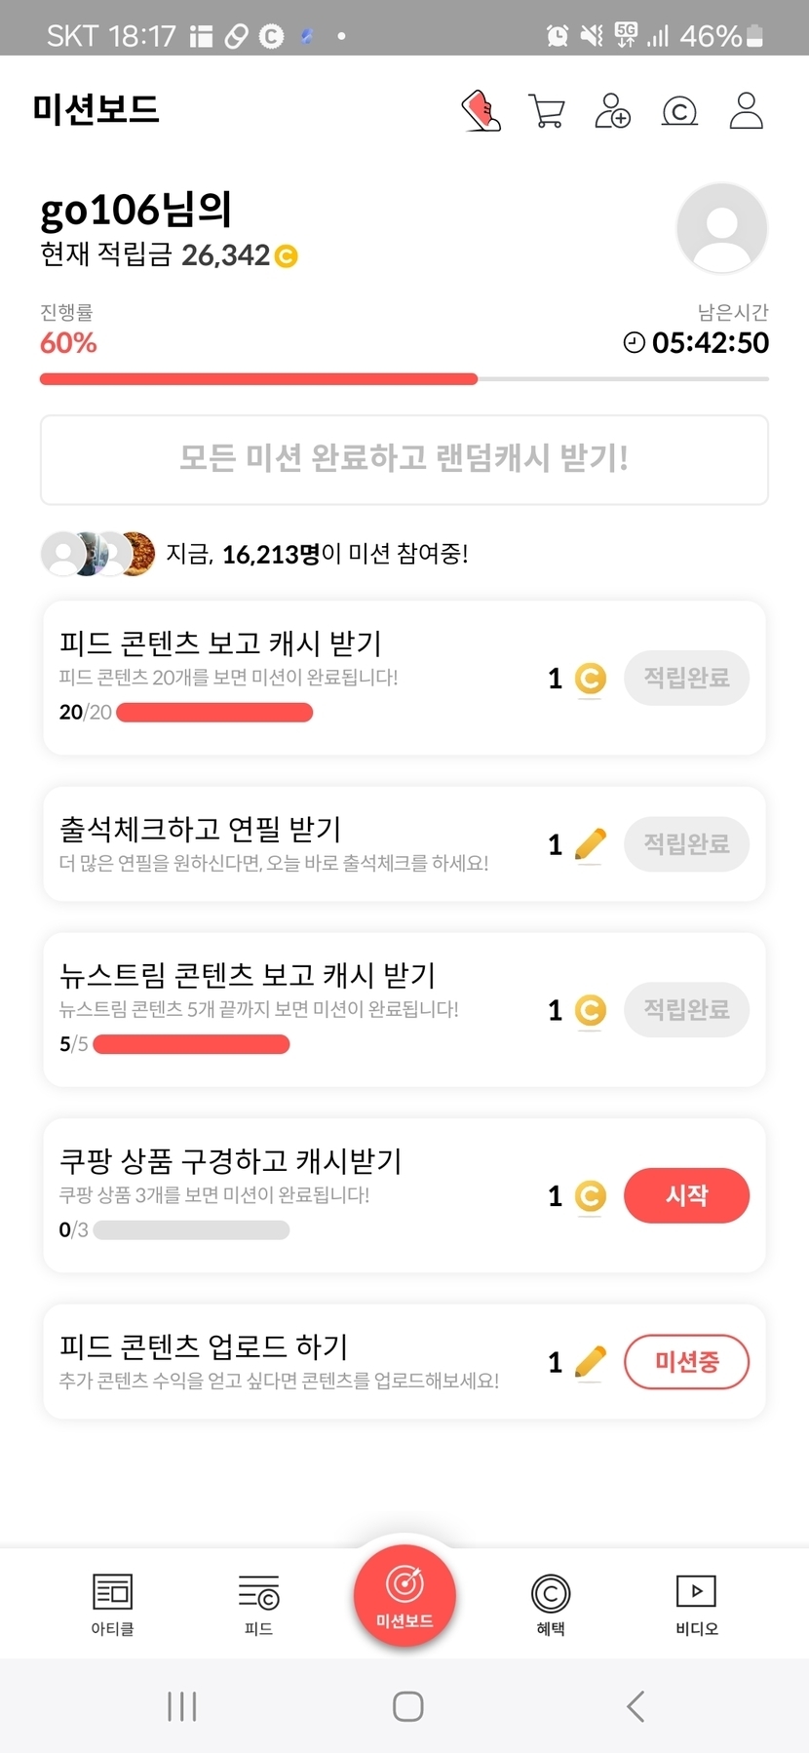Tap the participant avatars group
This screenshot has width=809, height=1753.
tap(97, 554)
